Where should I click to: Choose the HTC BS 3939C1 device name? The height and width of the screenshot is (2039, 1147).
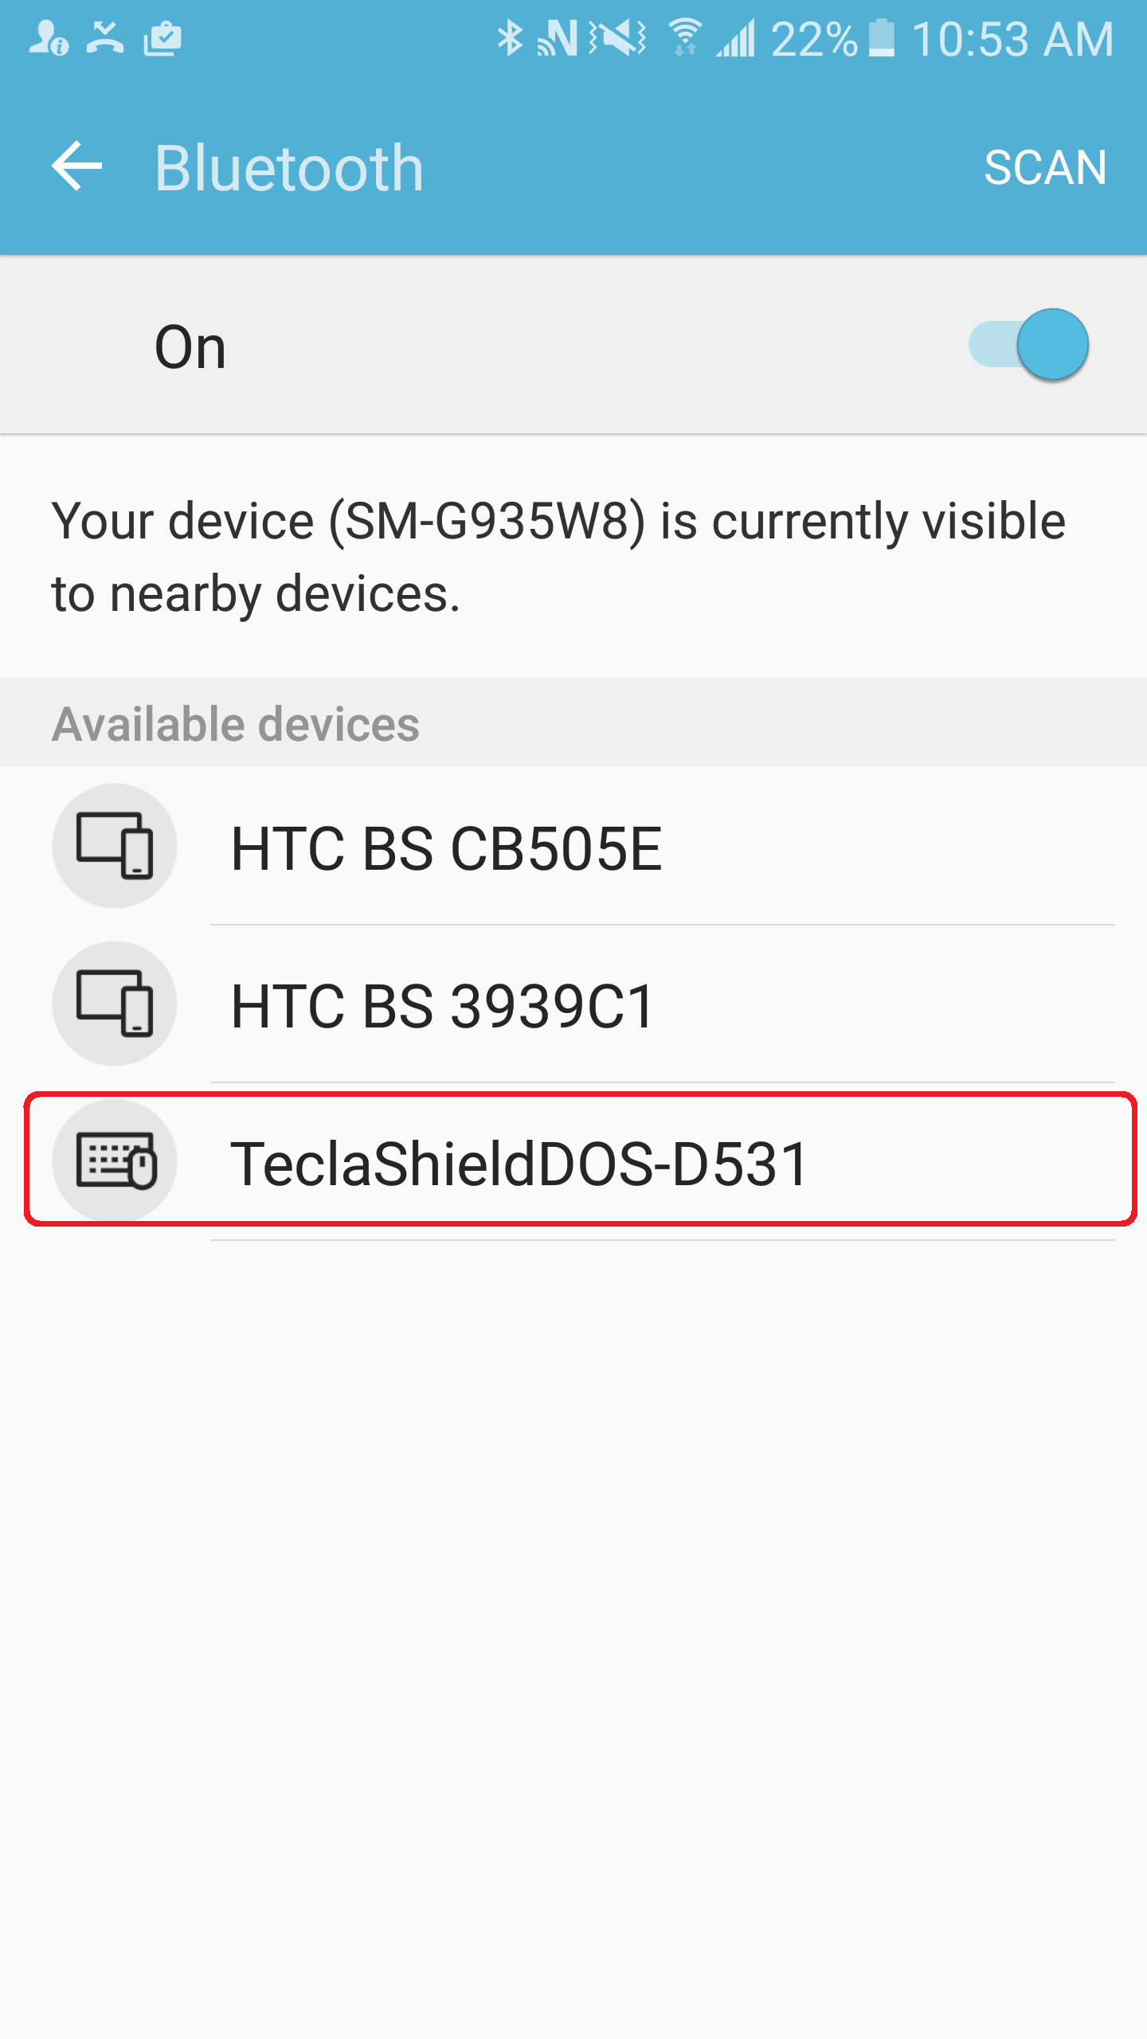(443, 1007)
